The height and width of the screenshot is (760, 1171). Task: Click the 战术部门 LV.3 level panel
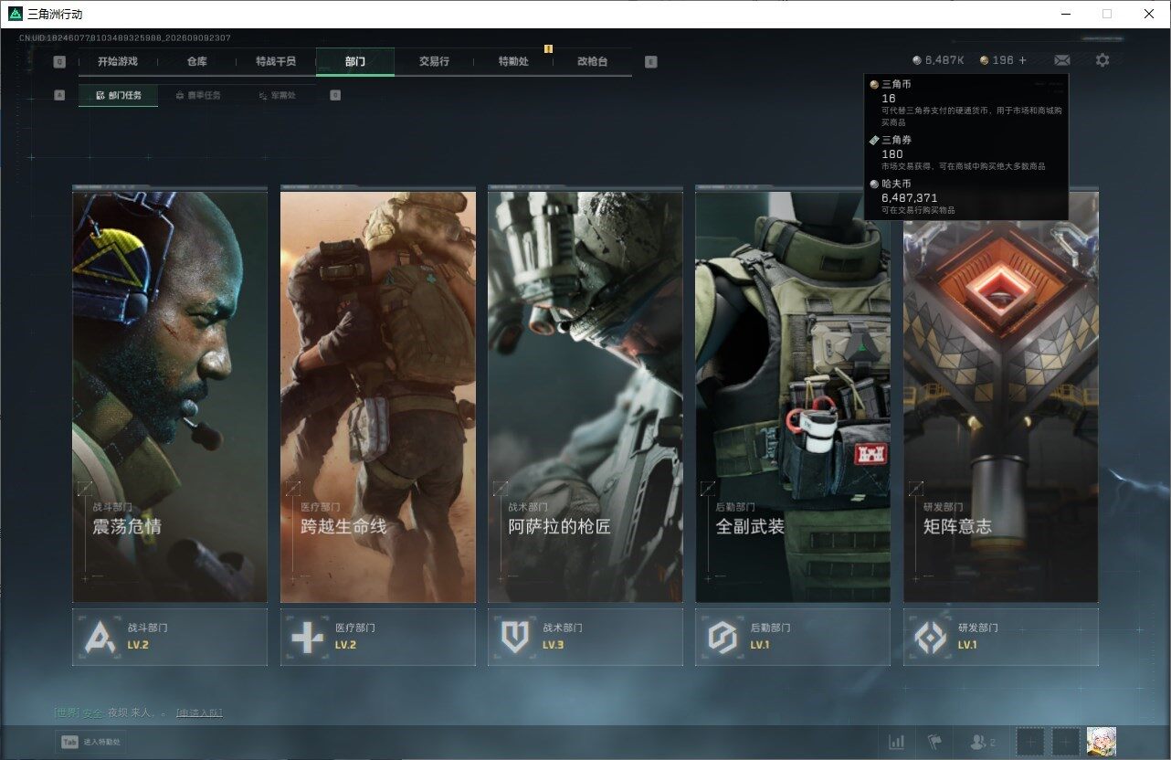585,637
